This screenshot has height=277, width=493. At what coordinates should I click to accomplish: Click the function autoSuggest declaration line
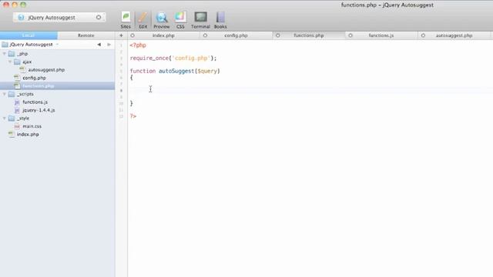(175, 71)
